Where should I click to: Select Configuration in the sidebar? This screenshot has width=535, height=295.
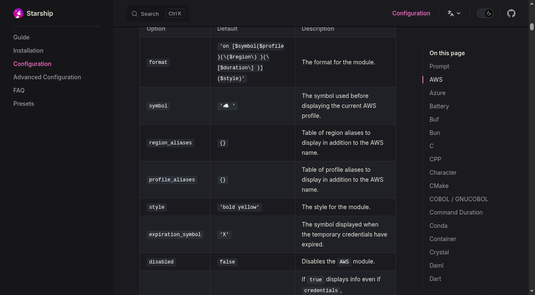(32, 64)
